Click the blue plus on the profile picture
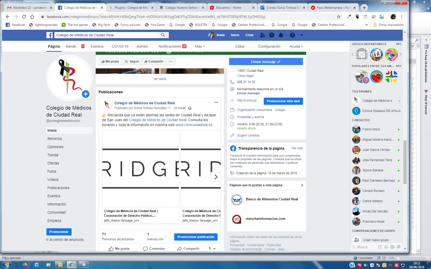431x269 pixels. pyautogui.click(x=86, y=94)
